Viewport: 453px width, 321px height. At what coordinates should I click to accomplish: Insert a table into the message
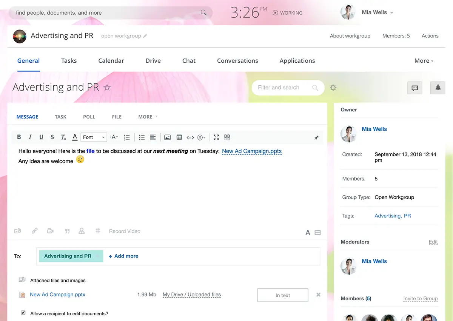(179, 137)
